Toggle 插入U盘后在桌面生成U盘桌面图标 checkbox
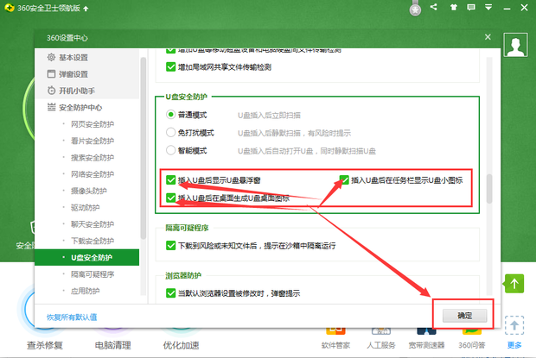 pyautogui.click(x=170, y=198)
